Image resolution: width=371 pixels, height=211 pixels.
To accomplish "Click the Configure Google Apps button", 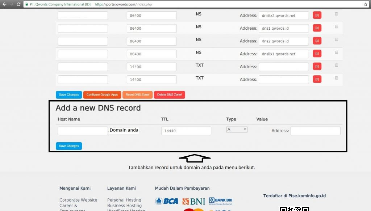I will (102, 94).
